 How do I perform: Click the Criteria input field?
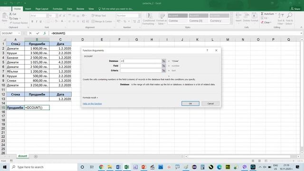(x=141, y=70)
